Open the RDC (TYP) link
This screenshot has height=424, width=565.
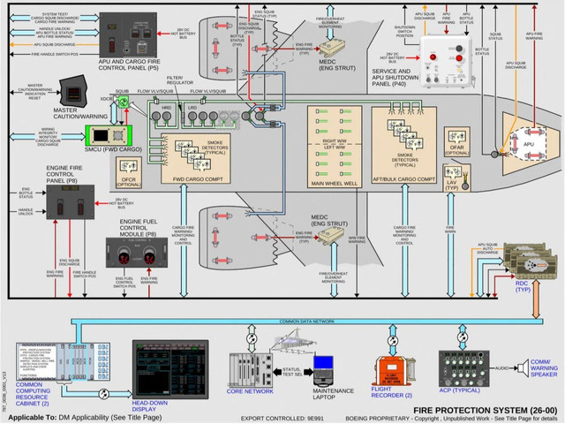click(523, 286)
